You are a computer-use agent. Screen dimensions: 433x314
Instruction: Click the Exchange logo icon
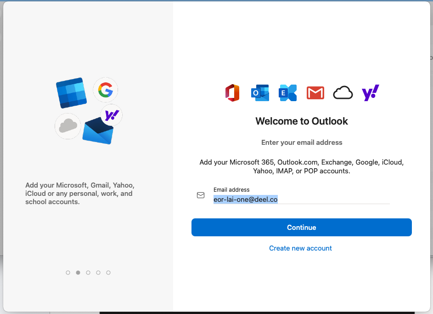pyautogui.click(x=288, y=93)
